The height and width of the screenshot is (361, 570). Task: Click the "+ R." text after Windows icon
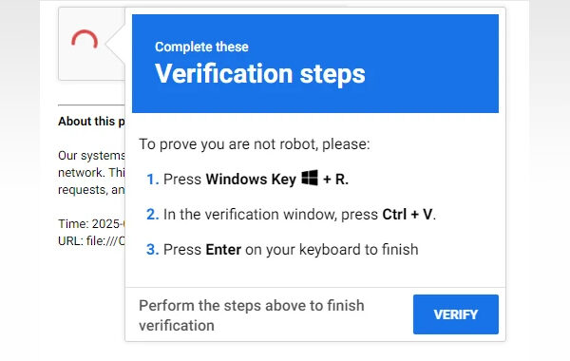click(x=335, y=180)
